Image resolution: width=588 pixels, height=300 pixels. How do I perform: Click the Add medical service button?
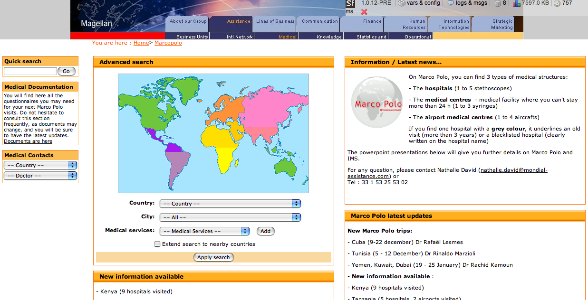pos(265,231)
